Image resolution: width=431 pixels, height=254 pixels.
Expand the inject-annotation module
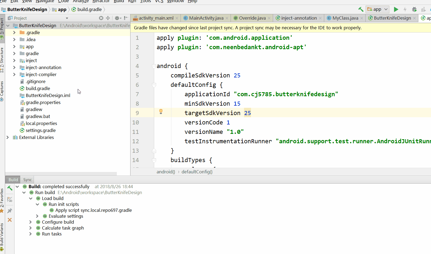click(14, 67)
